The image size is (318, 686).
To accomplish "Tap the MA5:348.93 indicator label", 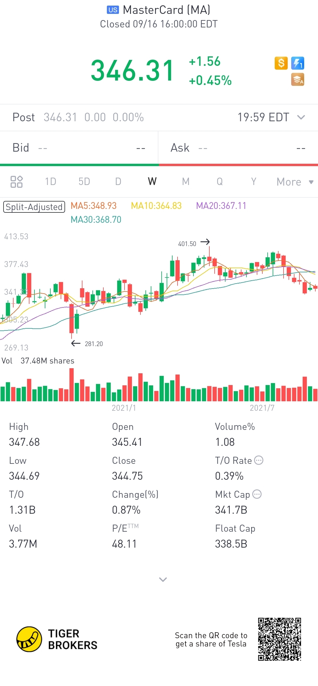I will click(94, 206).
